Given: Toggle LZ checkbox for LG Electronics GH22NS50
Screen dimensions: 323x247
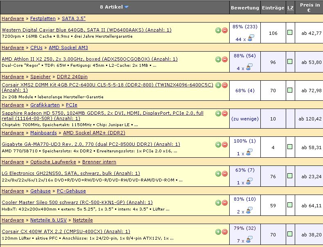Looking at the screenshot, I should (290, 176).
